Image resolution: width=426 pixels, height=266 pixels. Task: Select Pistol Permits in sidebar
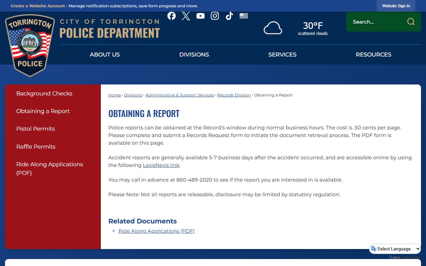click(x=36, y=129)
